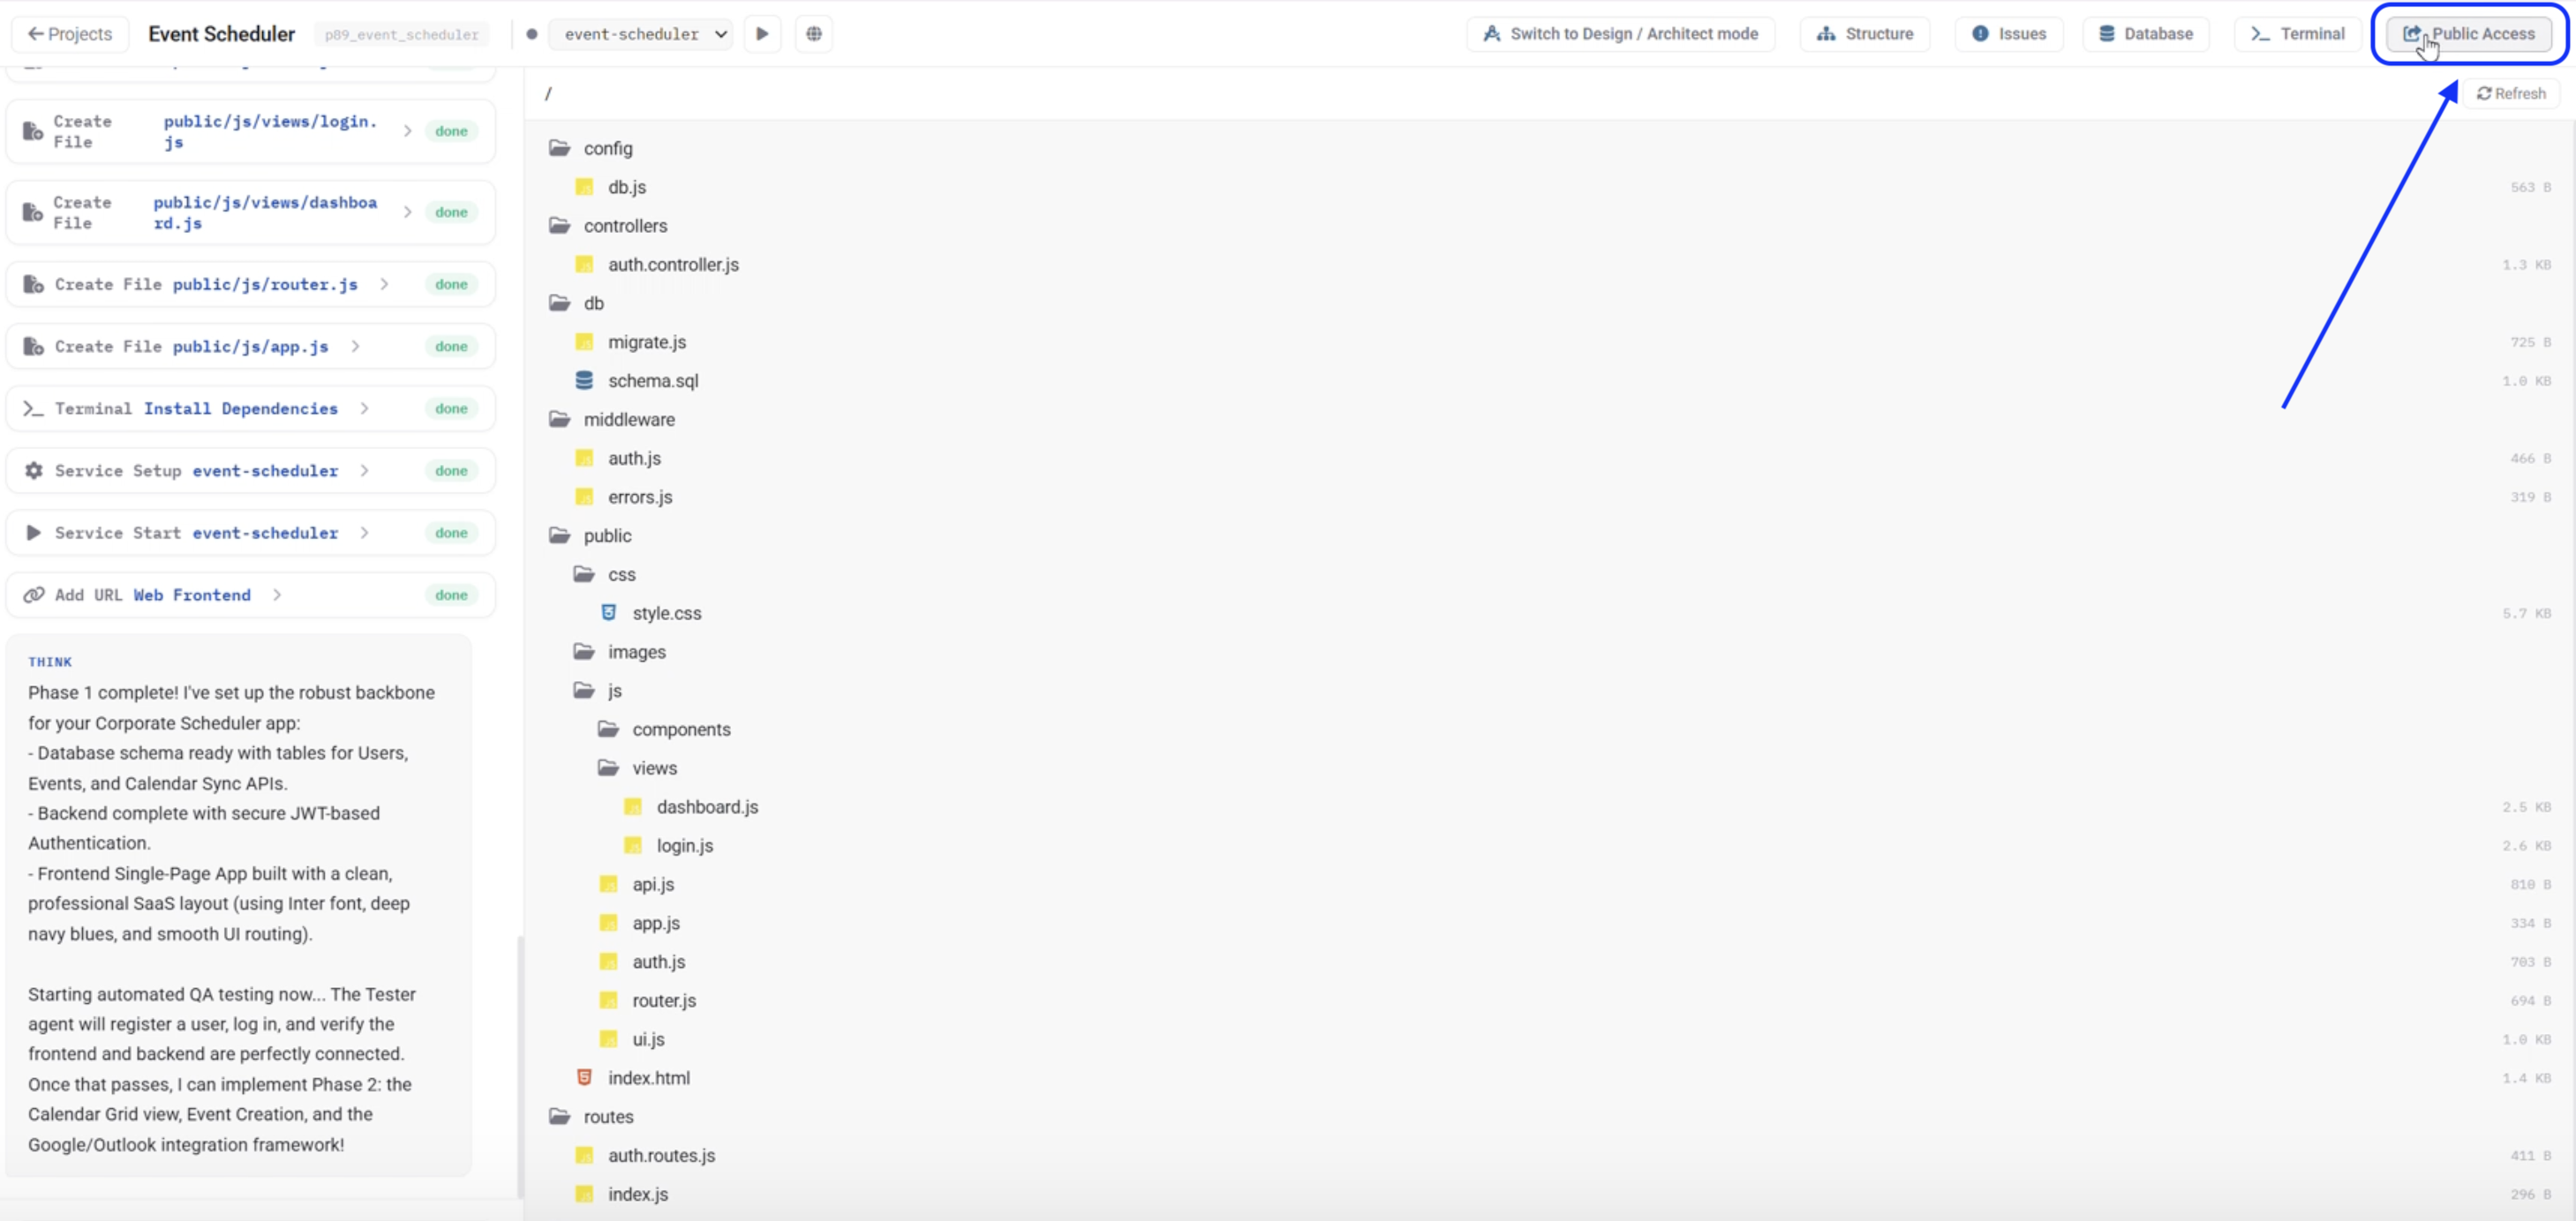Click the Public Access button
Viewport: 2576px width, 1221px height.
2469,34
